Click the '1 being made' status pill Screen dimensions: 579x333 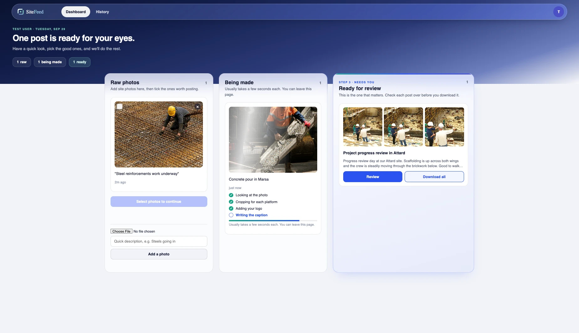pyautogui.click(x=50, y=62)
